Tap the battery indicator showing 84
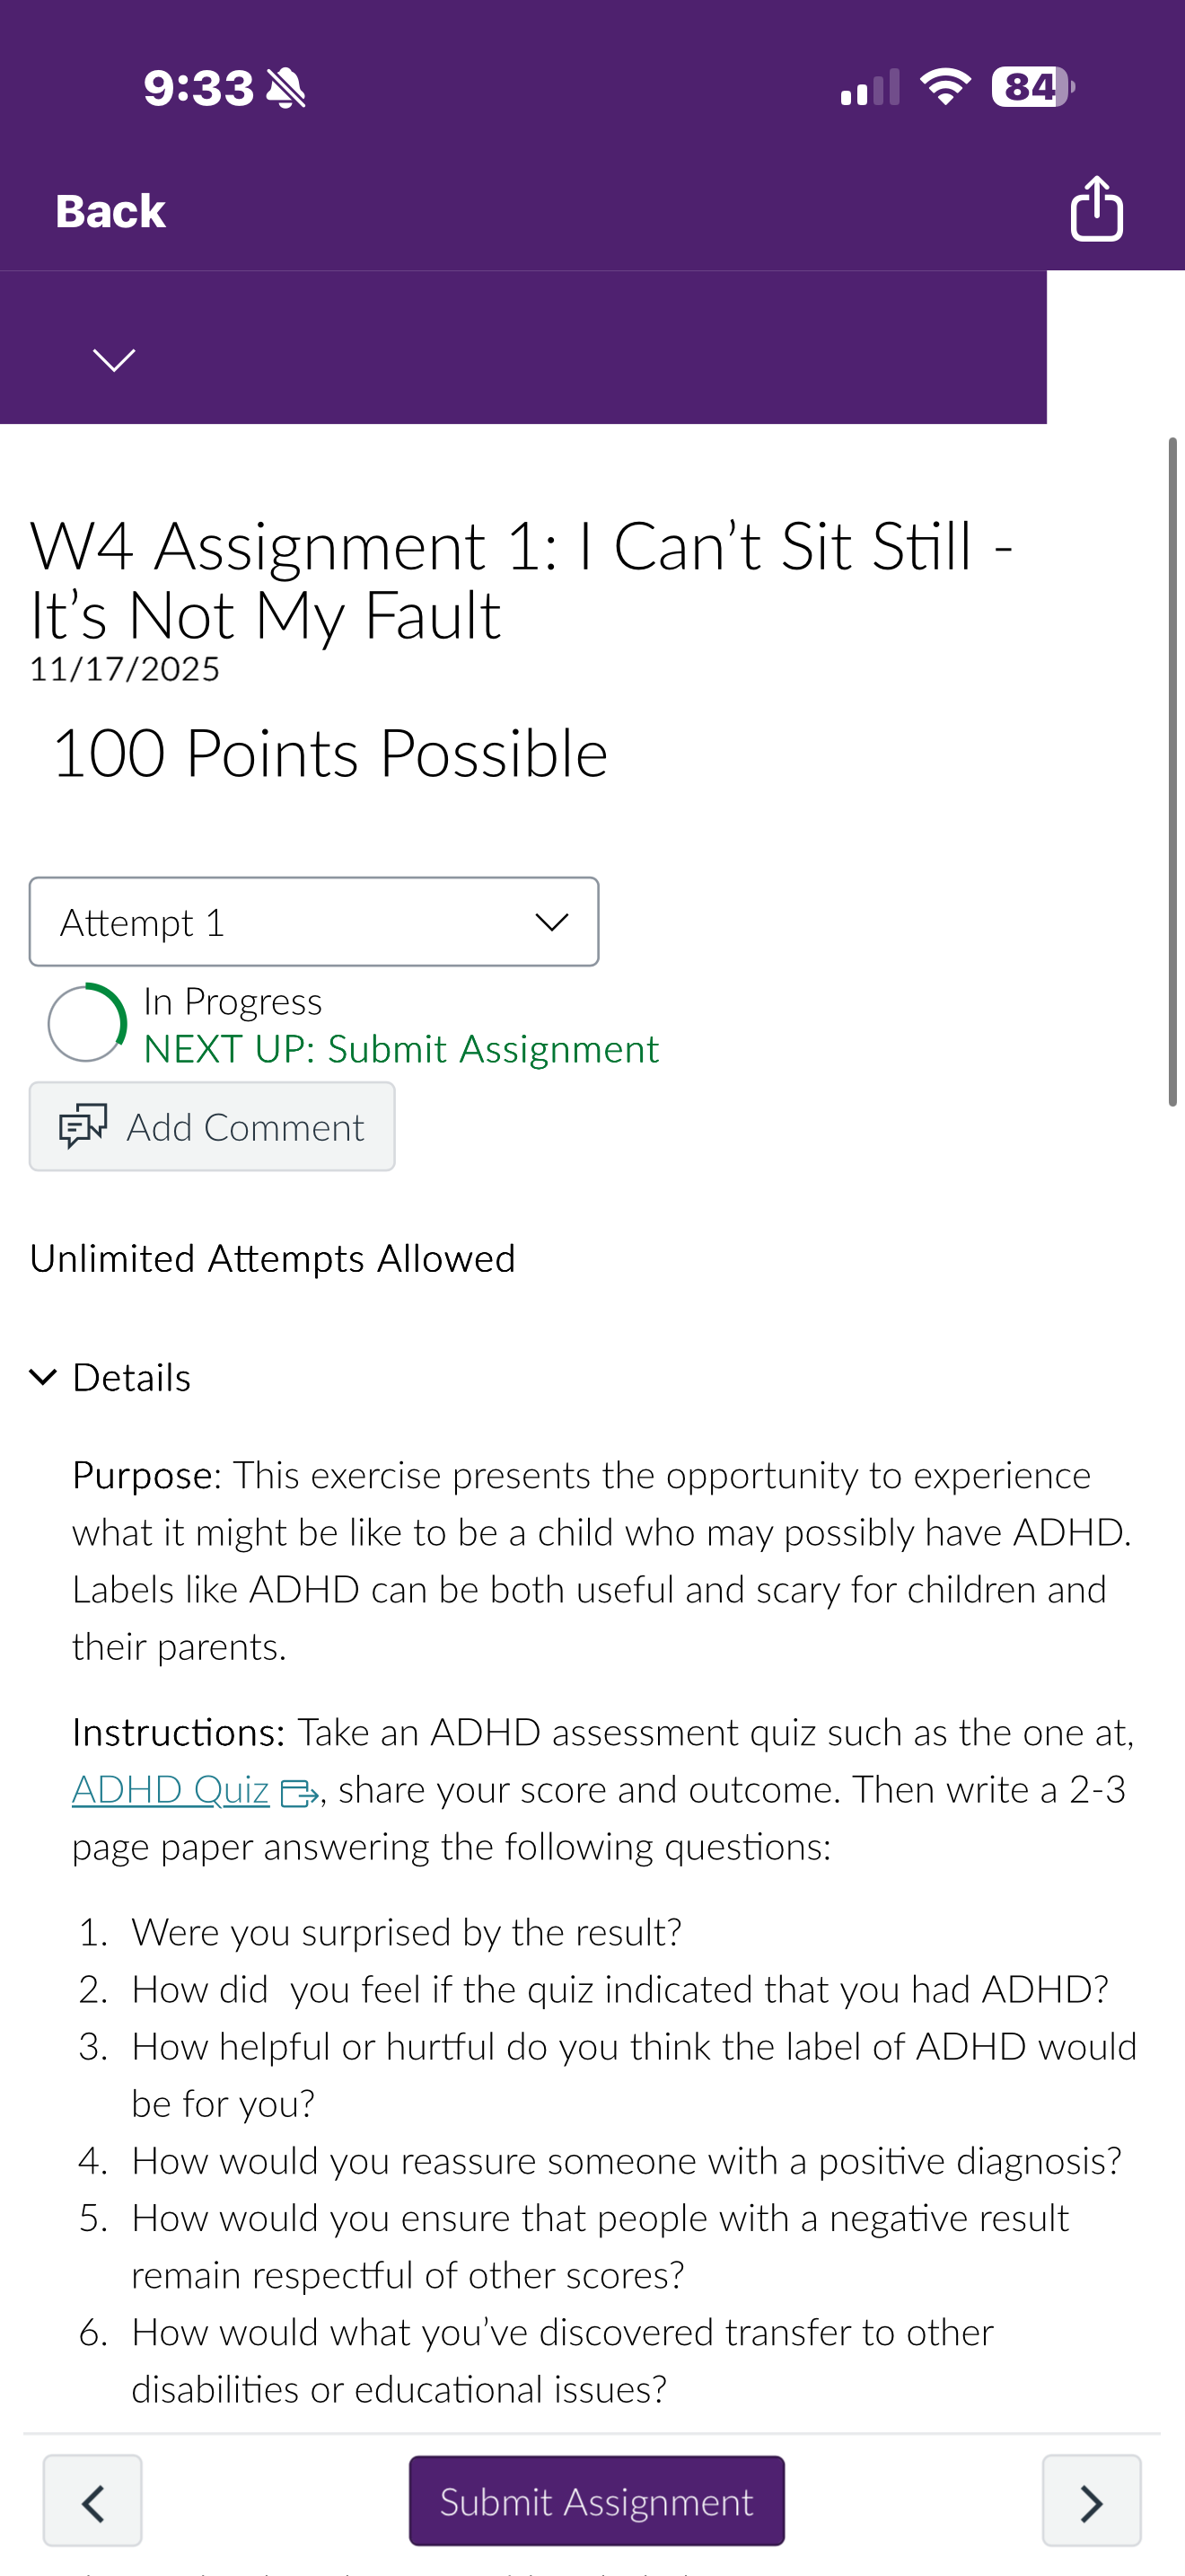 click(1032, 87)
